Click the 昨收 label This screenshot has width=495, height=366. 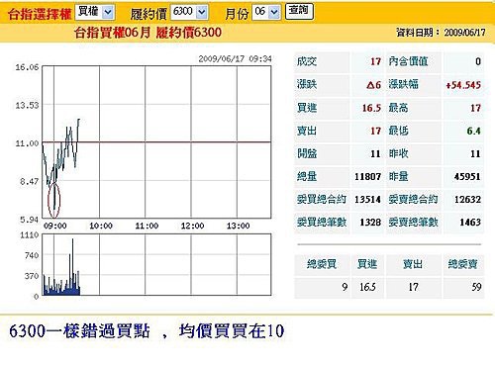pos(398,153)
